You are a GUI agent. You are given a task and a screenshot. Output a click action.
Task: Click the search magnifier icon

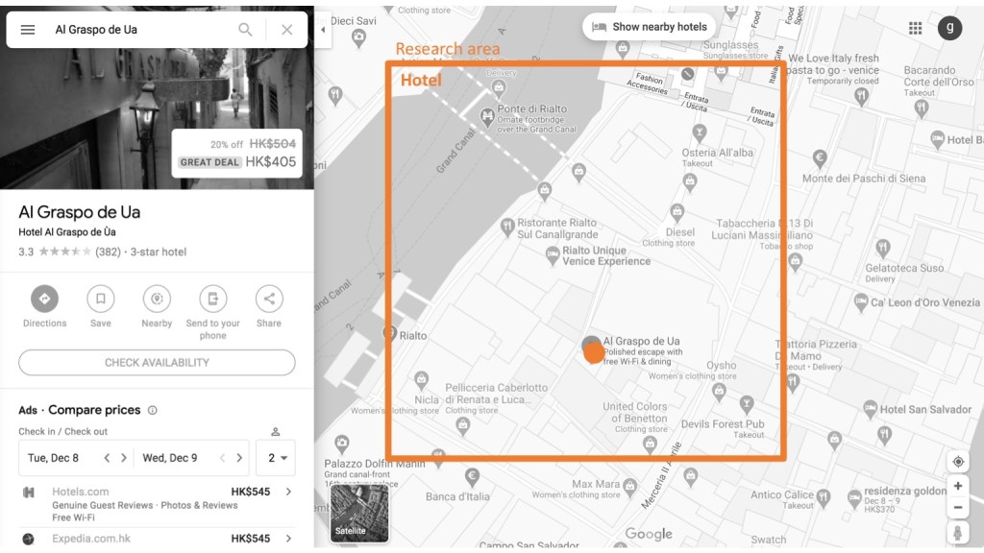pyautogui.click(x=246, y=30)
